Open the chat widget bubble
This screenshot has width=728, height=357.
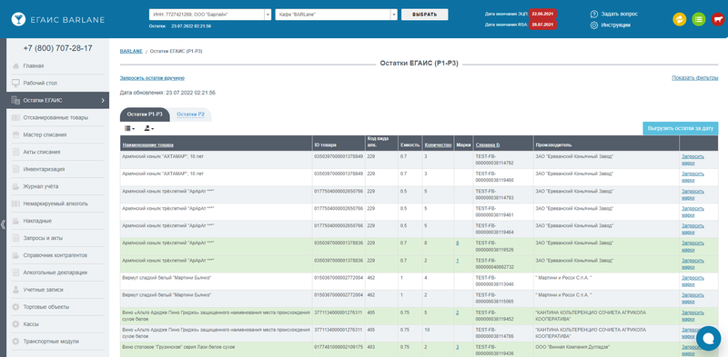coord(709,339)
